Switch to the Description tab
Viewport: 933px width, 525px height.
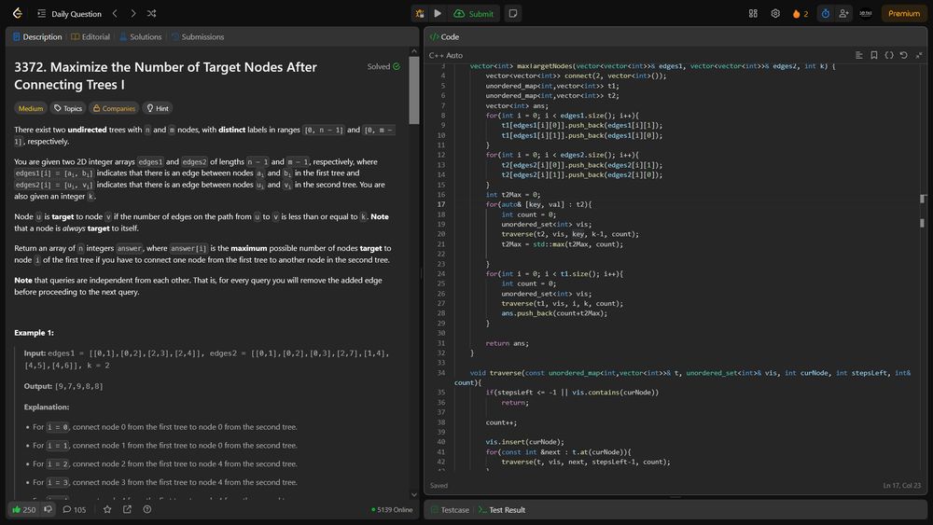click(37, 37)
